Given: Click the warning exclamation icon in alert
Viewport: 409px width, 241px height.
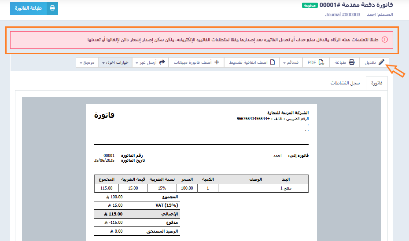Looking at the screenshot, I should coord(385,40).
